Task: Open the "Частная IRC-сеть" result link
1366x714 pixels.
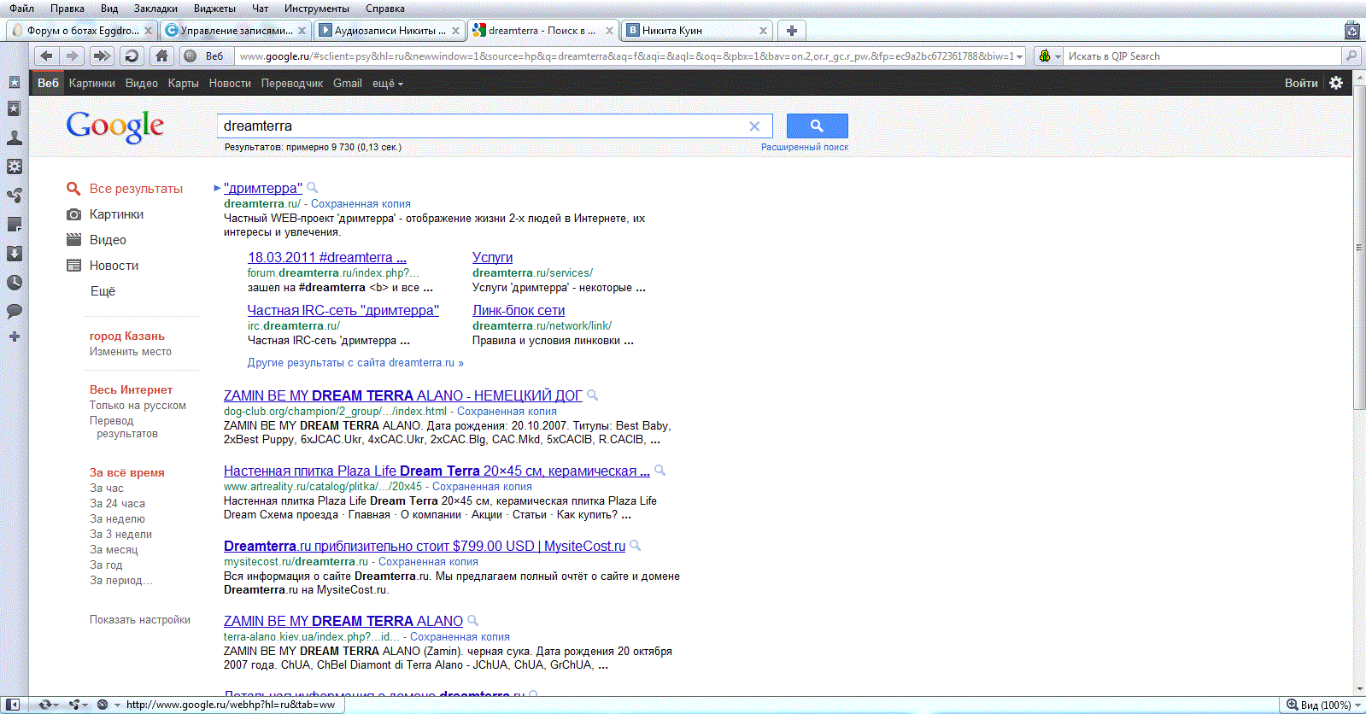Action: pyautogui.click(x=343, y=310)
